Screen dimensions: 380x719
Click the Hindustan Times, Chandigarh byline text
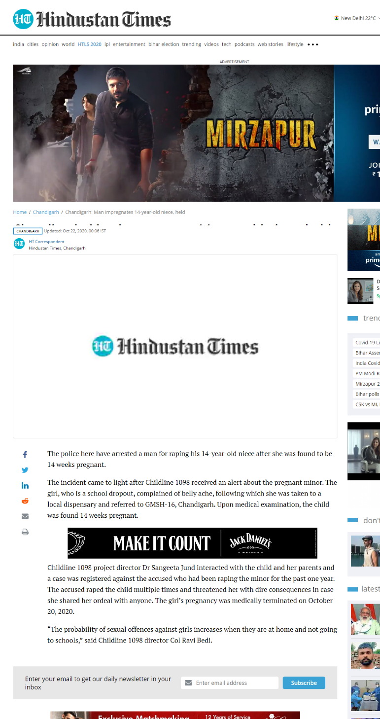click(57, 248)
